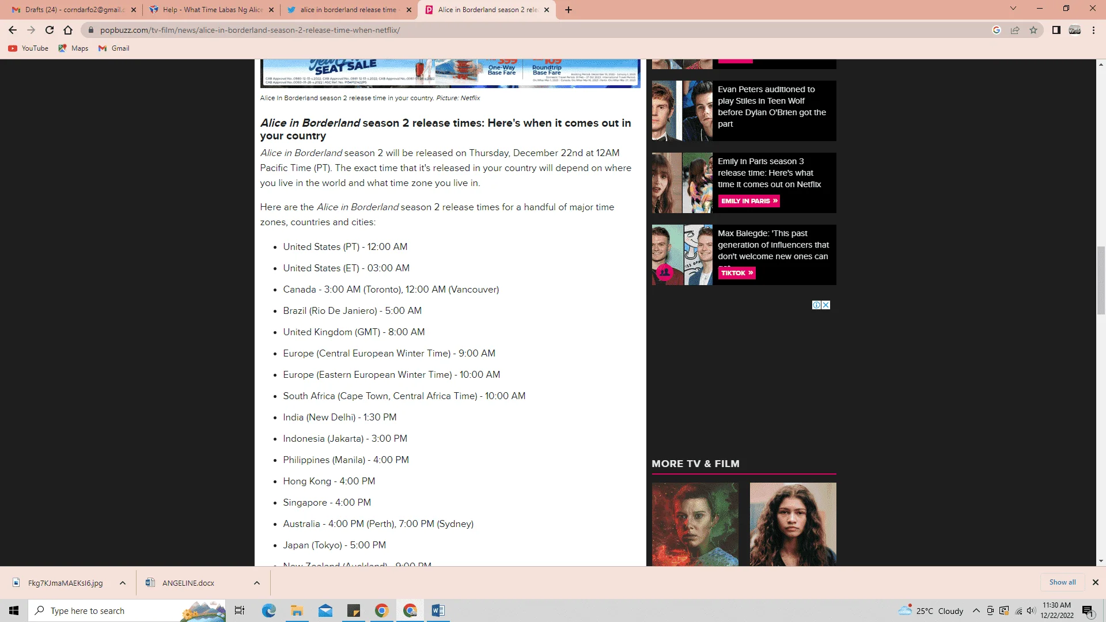The width and height of the screenshot is (1106, 622).
Task: Close the sidebar ad with X
Action: point(826,305)
